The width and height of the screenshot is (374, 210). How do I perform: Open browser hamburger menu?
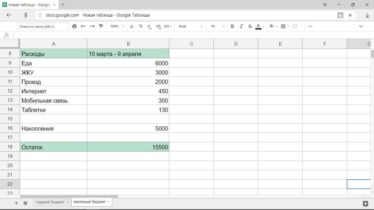[x=325, y=4]
